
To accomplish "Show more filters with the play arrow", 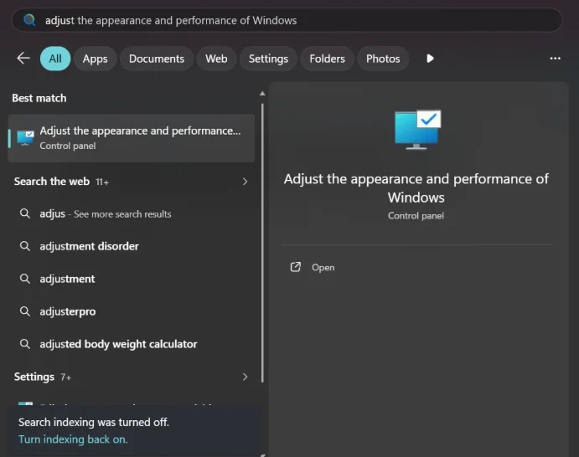I will pyautogui.click(x=430, y=59).
